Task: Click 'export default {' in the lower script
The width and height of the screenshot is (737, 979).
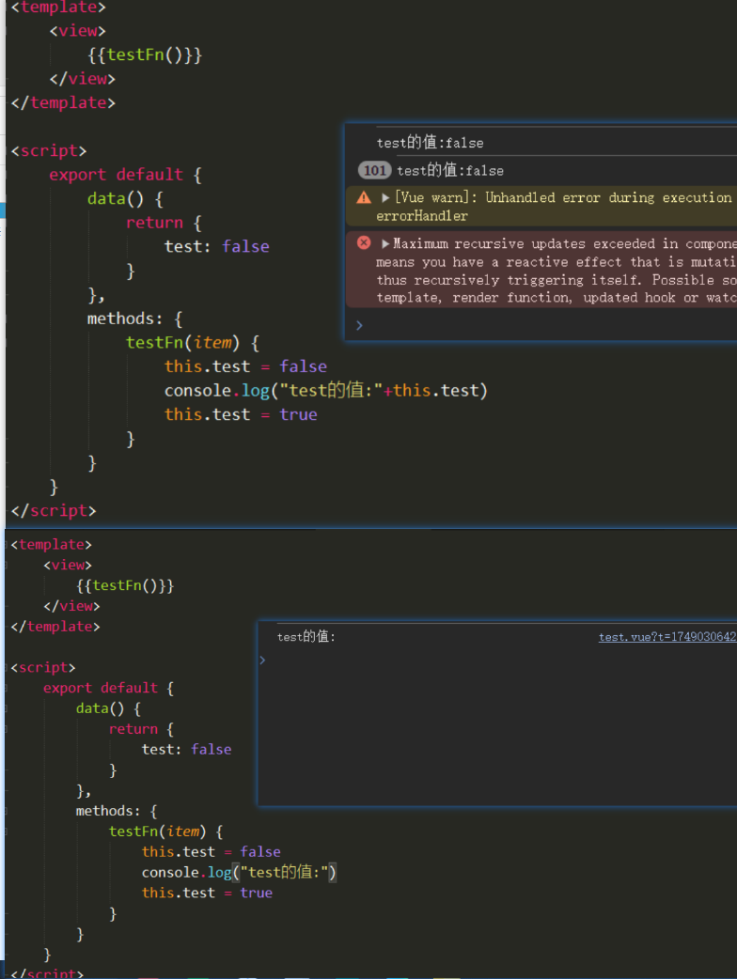Action: 109,688
